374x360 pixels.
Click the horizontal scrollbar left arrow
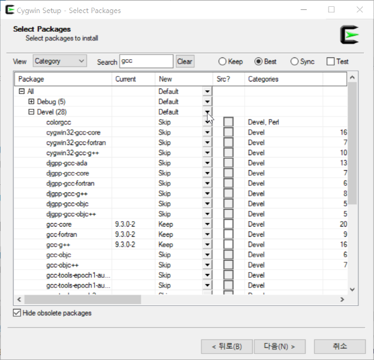click(19, 300)
